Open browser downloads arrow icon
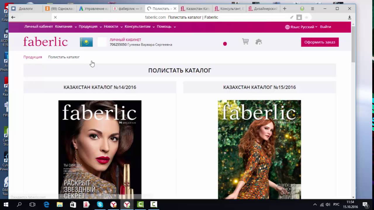374x210 pixels. pos(349,17)
